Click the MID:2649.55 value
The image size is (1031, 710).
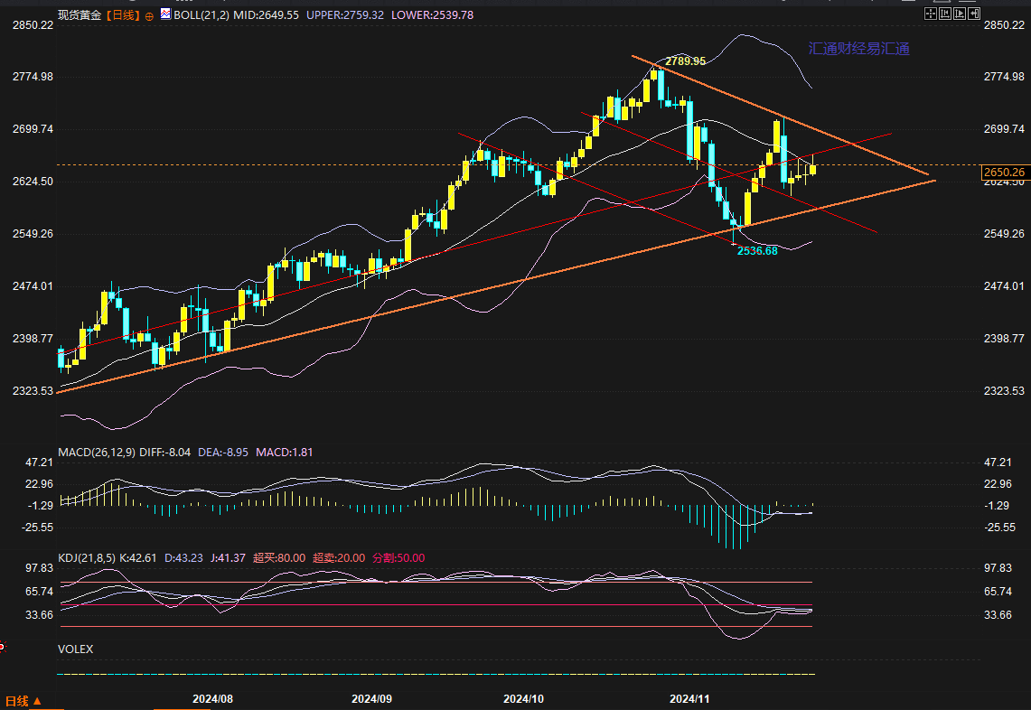tap(266, 14)
